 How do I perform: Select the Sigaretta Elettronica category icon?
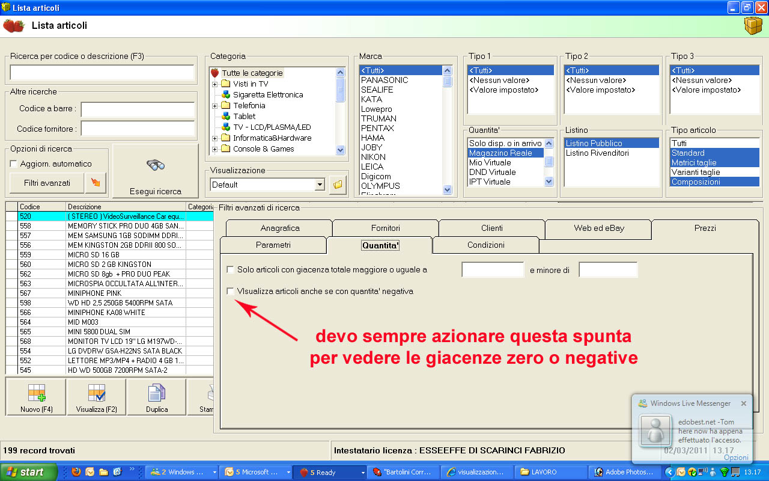[226, 95]
